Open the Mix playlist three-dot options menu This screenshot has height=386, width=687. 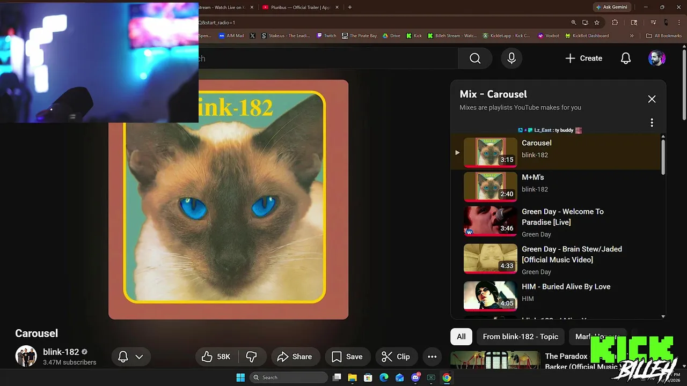652,123
